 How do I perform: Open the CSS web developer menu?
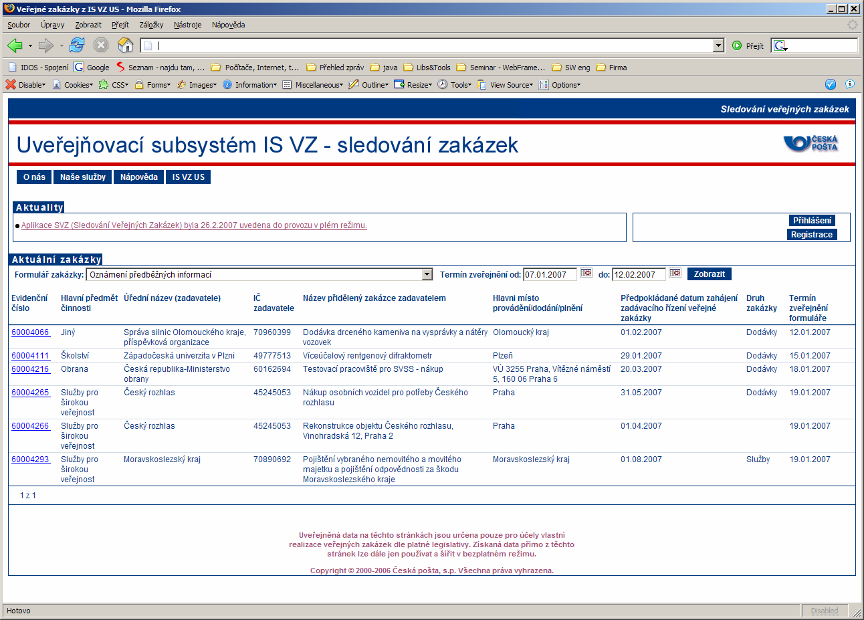point(114,85)
